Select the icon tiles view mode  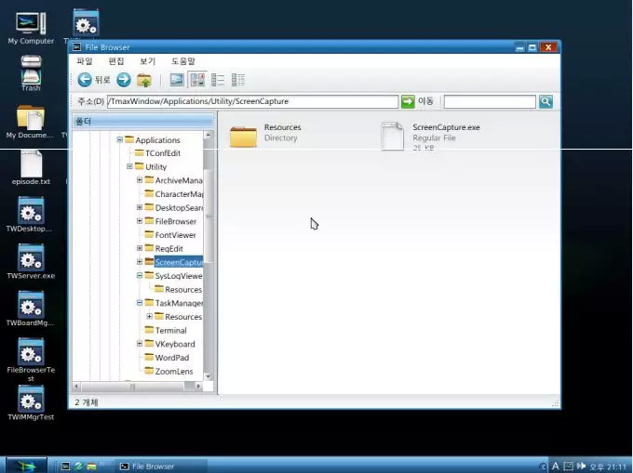tap(197, 80)
